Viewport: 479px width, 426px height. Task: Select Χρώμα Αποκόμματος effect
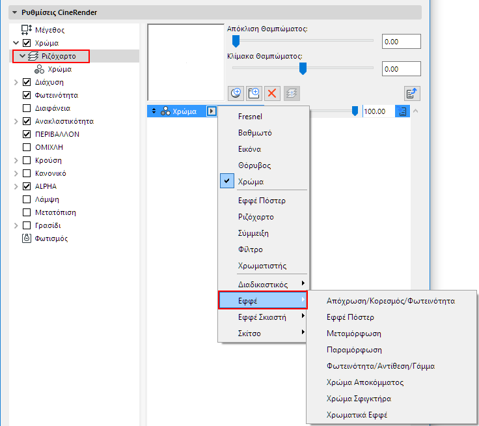coord(391,382)
